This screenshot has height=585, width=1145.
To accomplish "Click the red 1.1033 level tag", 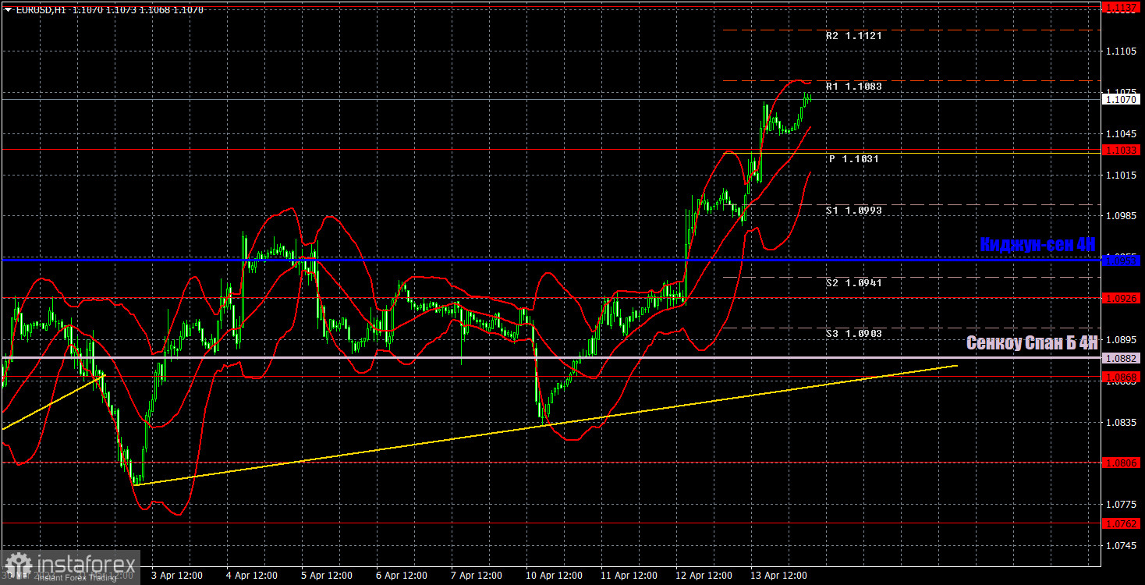I will (1122, 149).
